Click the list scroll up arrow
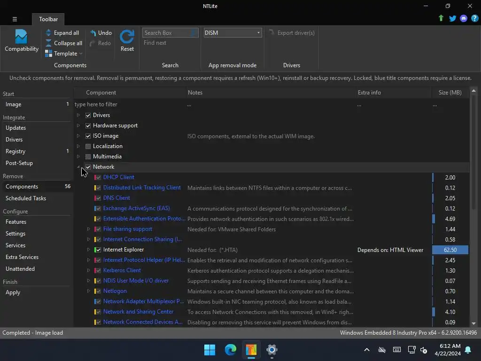 (x=473, y=91)
